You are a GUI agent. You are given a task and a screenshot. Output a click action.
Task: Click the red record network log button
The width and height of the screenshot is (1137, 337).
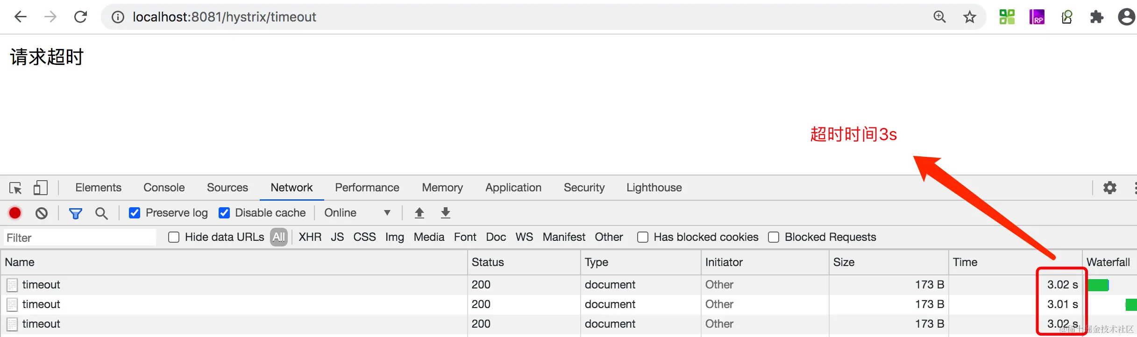coord(15,213)
